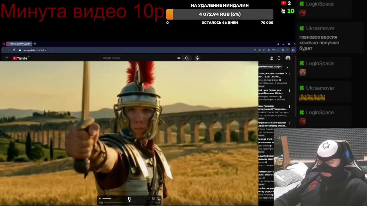Adjust the player volume slider
Image resolution: width=367 pixels, height=206 pixels.
coord(107,198)
